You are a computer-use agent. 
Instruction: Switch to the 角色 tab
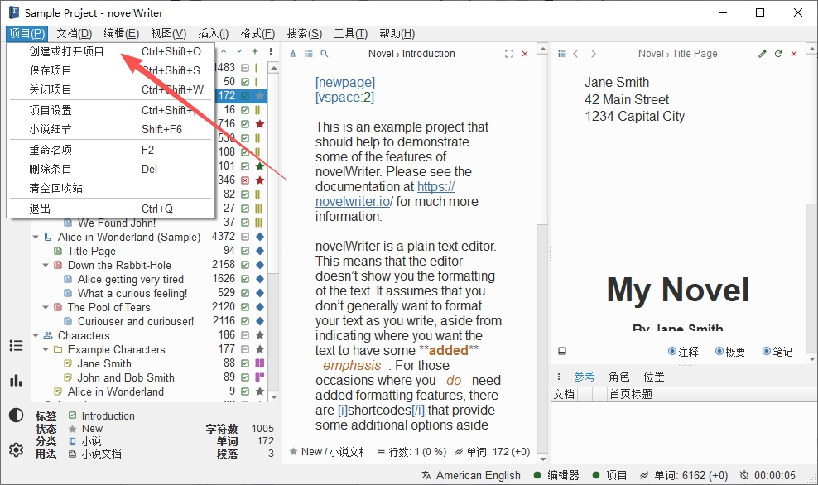tap(618, 377)
